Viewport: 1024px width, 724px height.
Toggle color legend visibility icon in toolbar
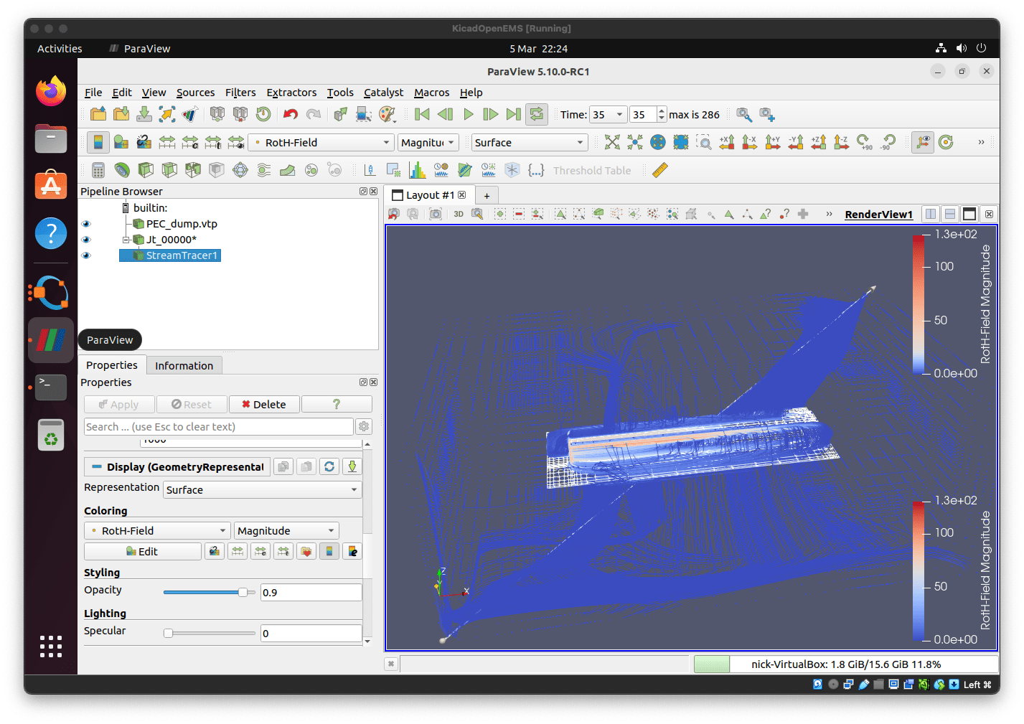tap(98, 142)
